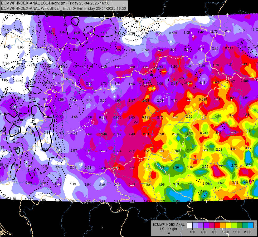
Task: Click the wind shear value 0.763
Action: click(x=206, y=200)
